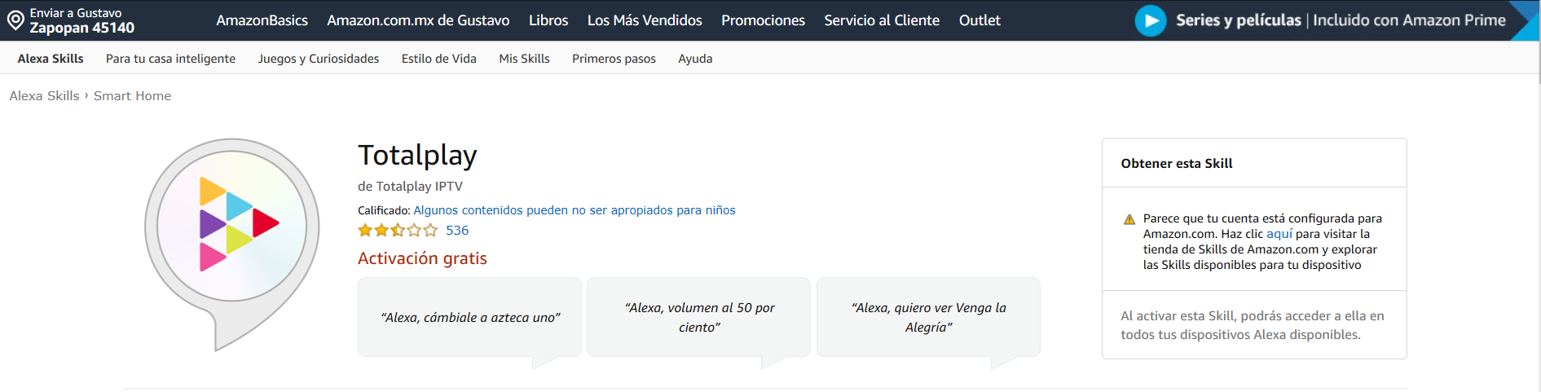Open the content rating notice link
This screenshot has height=392, width=1541.
[574, 210]
